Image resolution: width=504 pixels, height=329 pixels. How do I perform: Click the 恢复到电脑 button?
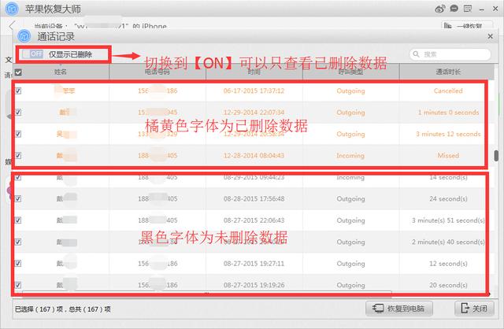[x=399, y=309]
